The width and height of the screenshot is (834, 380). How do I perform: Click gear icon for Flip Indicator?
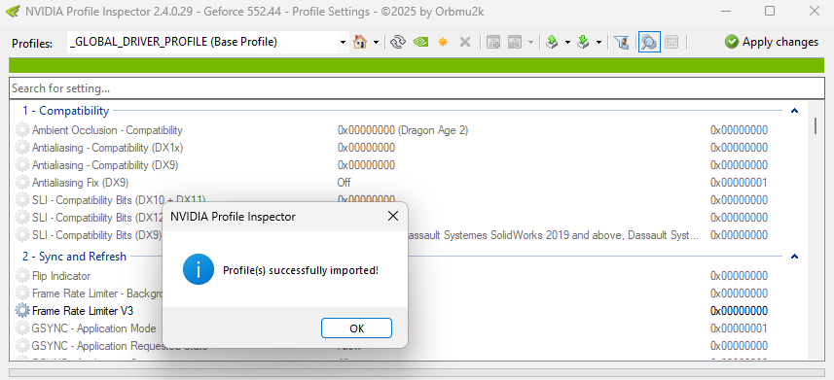(22, 276)
